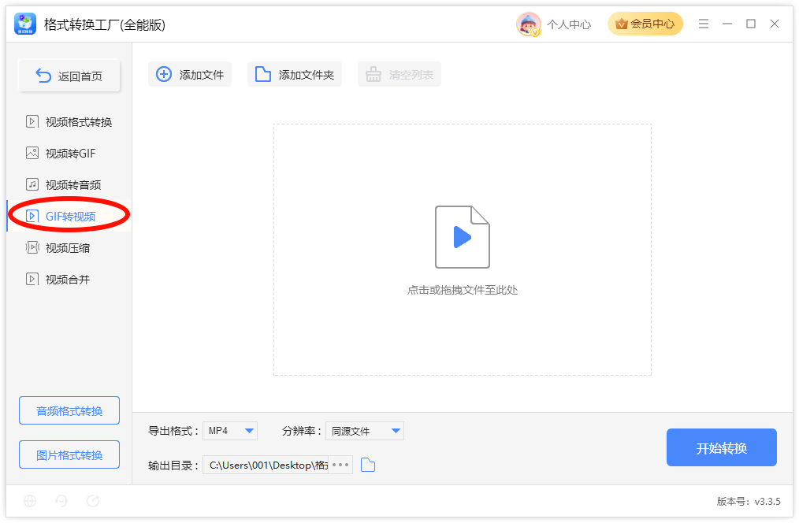Open the 导出格式 MP4 dropdown
The image size is (799, 523).
pyautogui.click(x=230, y=431)
